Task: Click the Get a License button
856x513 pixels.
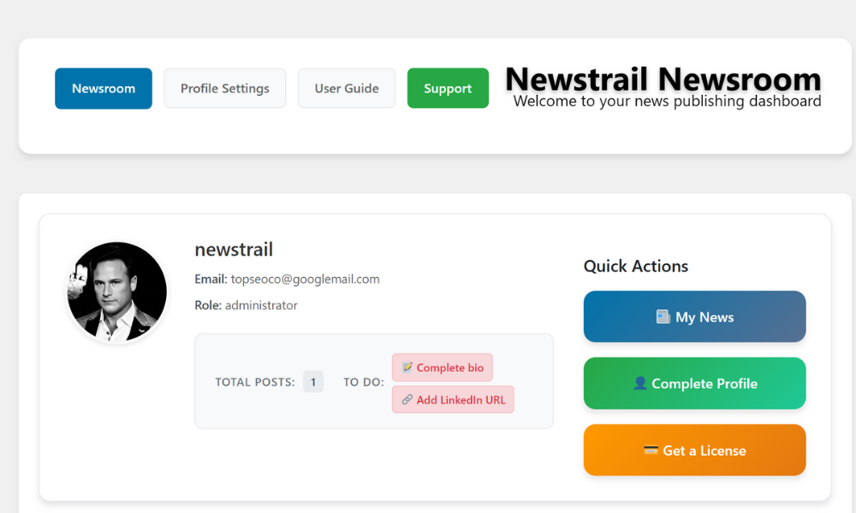Action: pos(694,451)
